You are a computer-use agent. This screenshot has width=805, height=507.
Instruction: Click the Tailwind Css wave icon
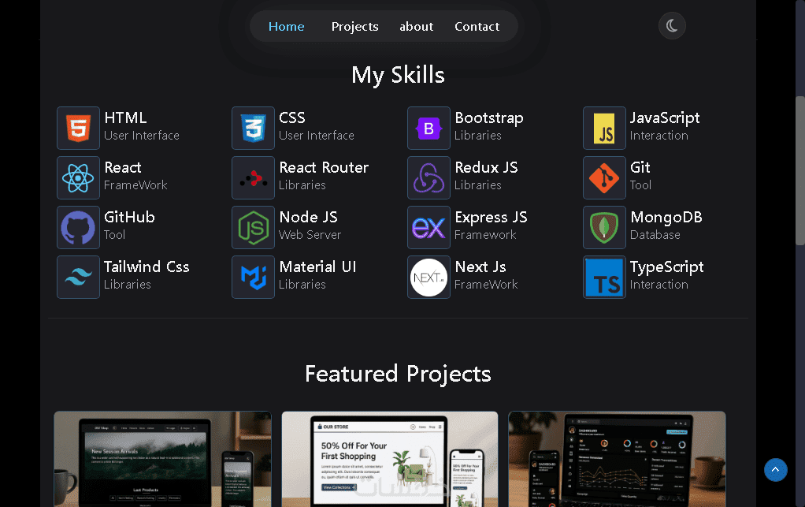click(x=78, y=278)
